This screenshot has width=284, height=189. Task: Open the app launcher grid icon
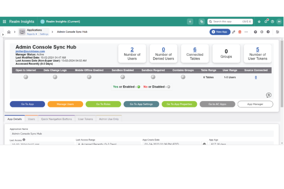4,22
